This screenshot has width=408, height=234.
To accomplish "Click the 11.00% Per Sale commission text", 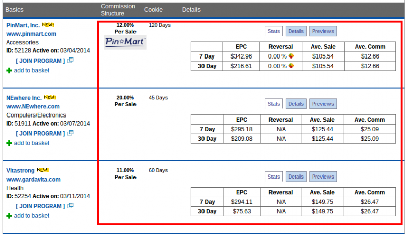I will pos(125,174).
